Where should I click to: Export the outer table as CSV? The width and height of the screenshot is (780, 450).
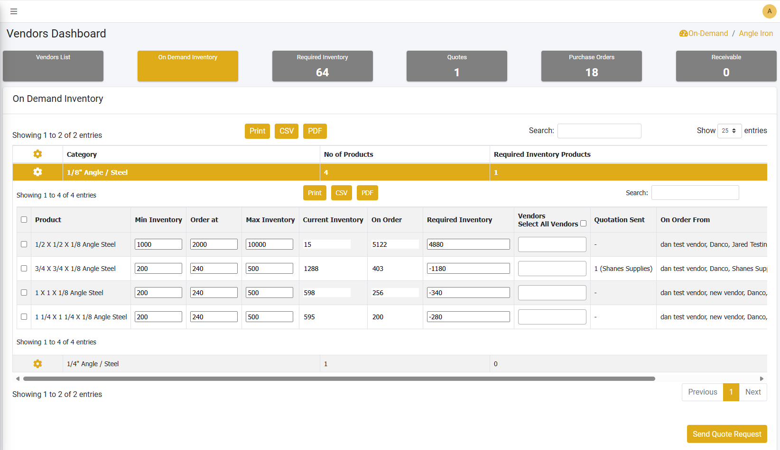click(286, 131)
